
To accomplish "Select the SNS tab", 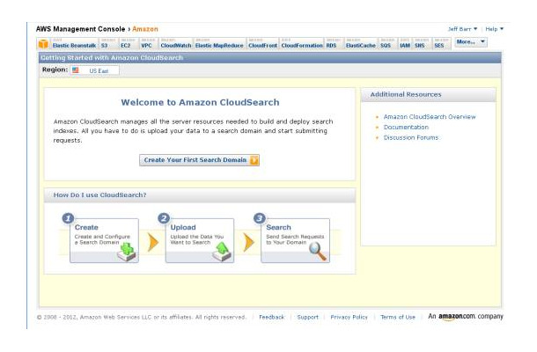I will click(420, 45).
